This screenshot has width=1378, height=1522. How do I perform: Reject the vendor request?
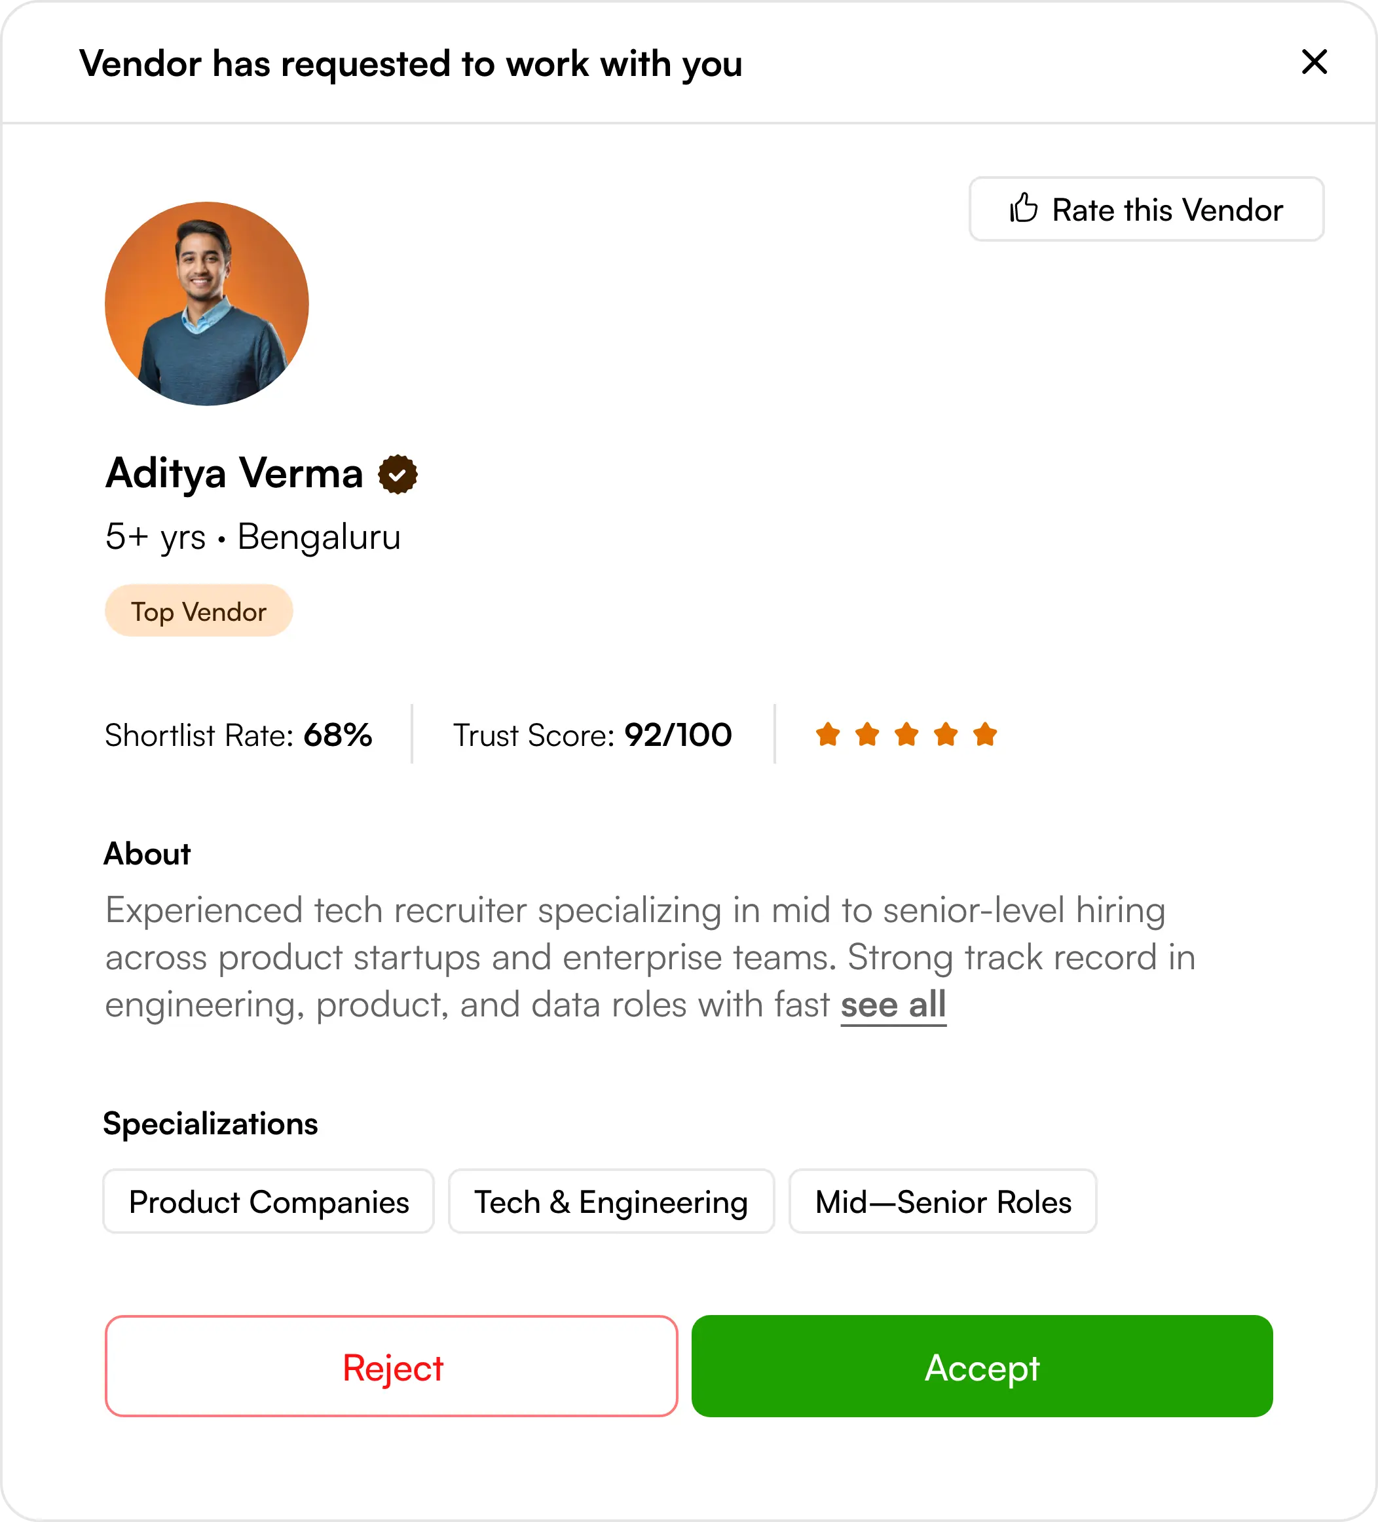(391, 1367)
